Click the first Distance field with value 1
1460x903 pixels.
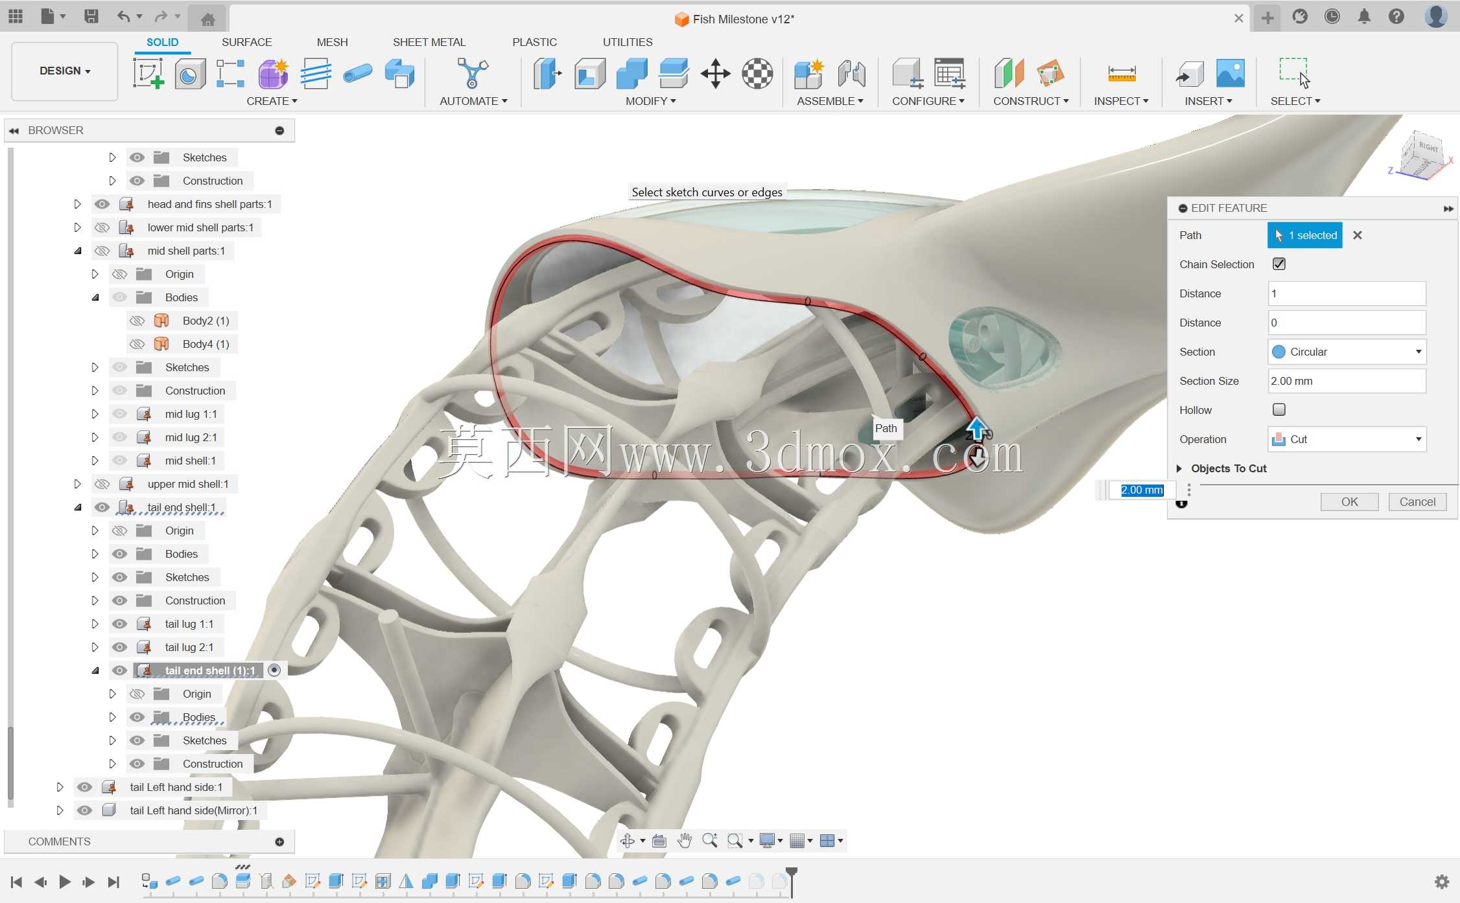tap(1347, 293)
